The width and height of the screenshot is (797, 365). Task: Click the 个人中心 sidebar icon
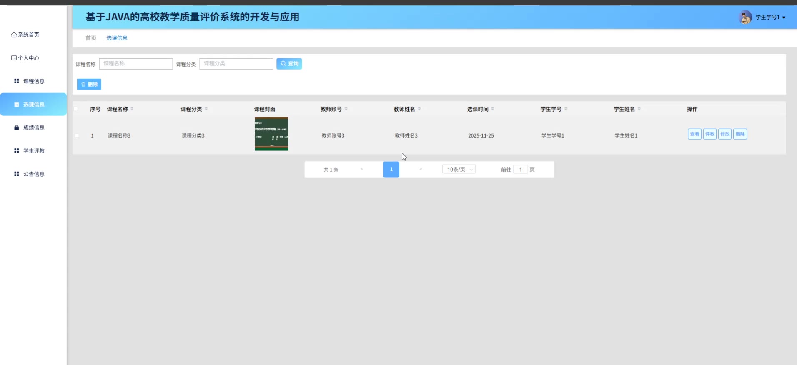pyautogui.click(x=14, y=58)
